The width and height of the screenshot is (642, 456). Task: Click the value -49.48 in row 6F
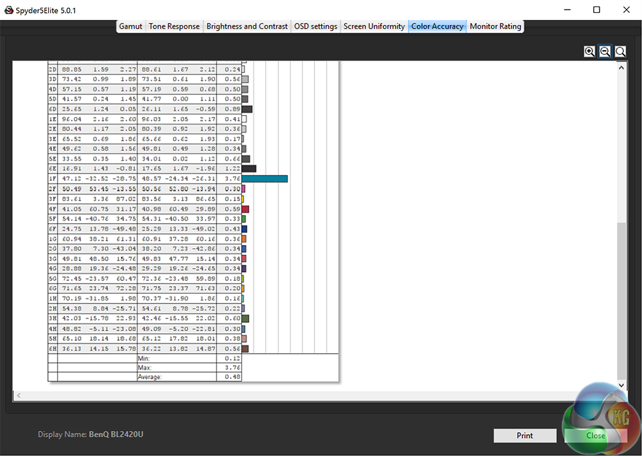click(x=124, y=229)
